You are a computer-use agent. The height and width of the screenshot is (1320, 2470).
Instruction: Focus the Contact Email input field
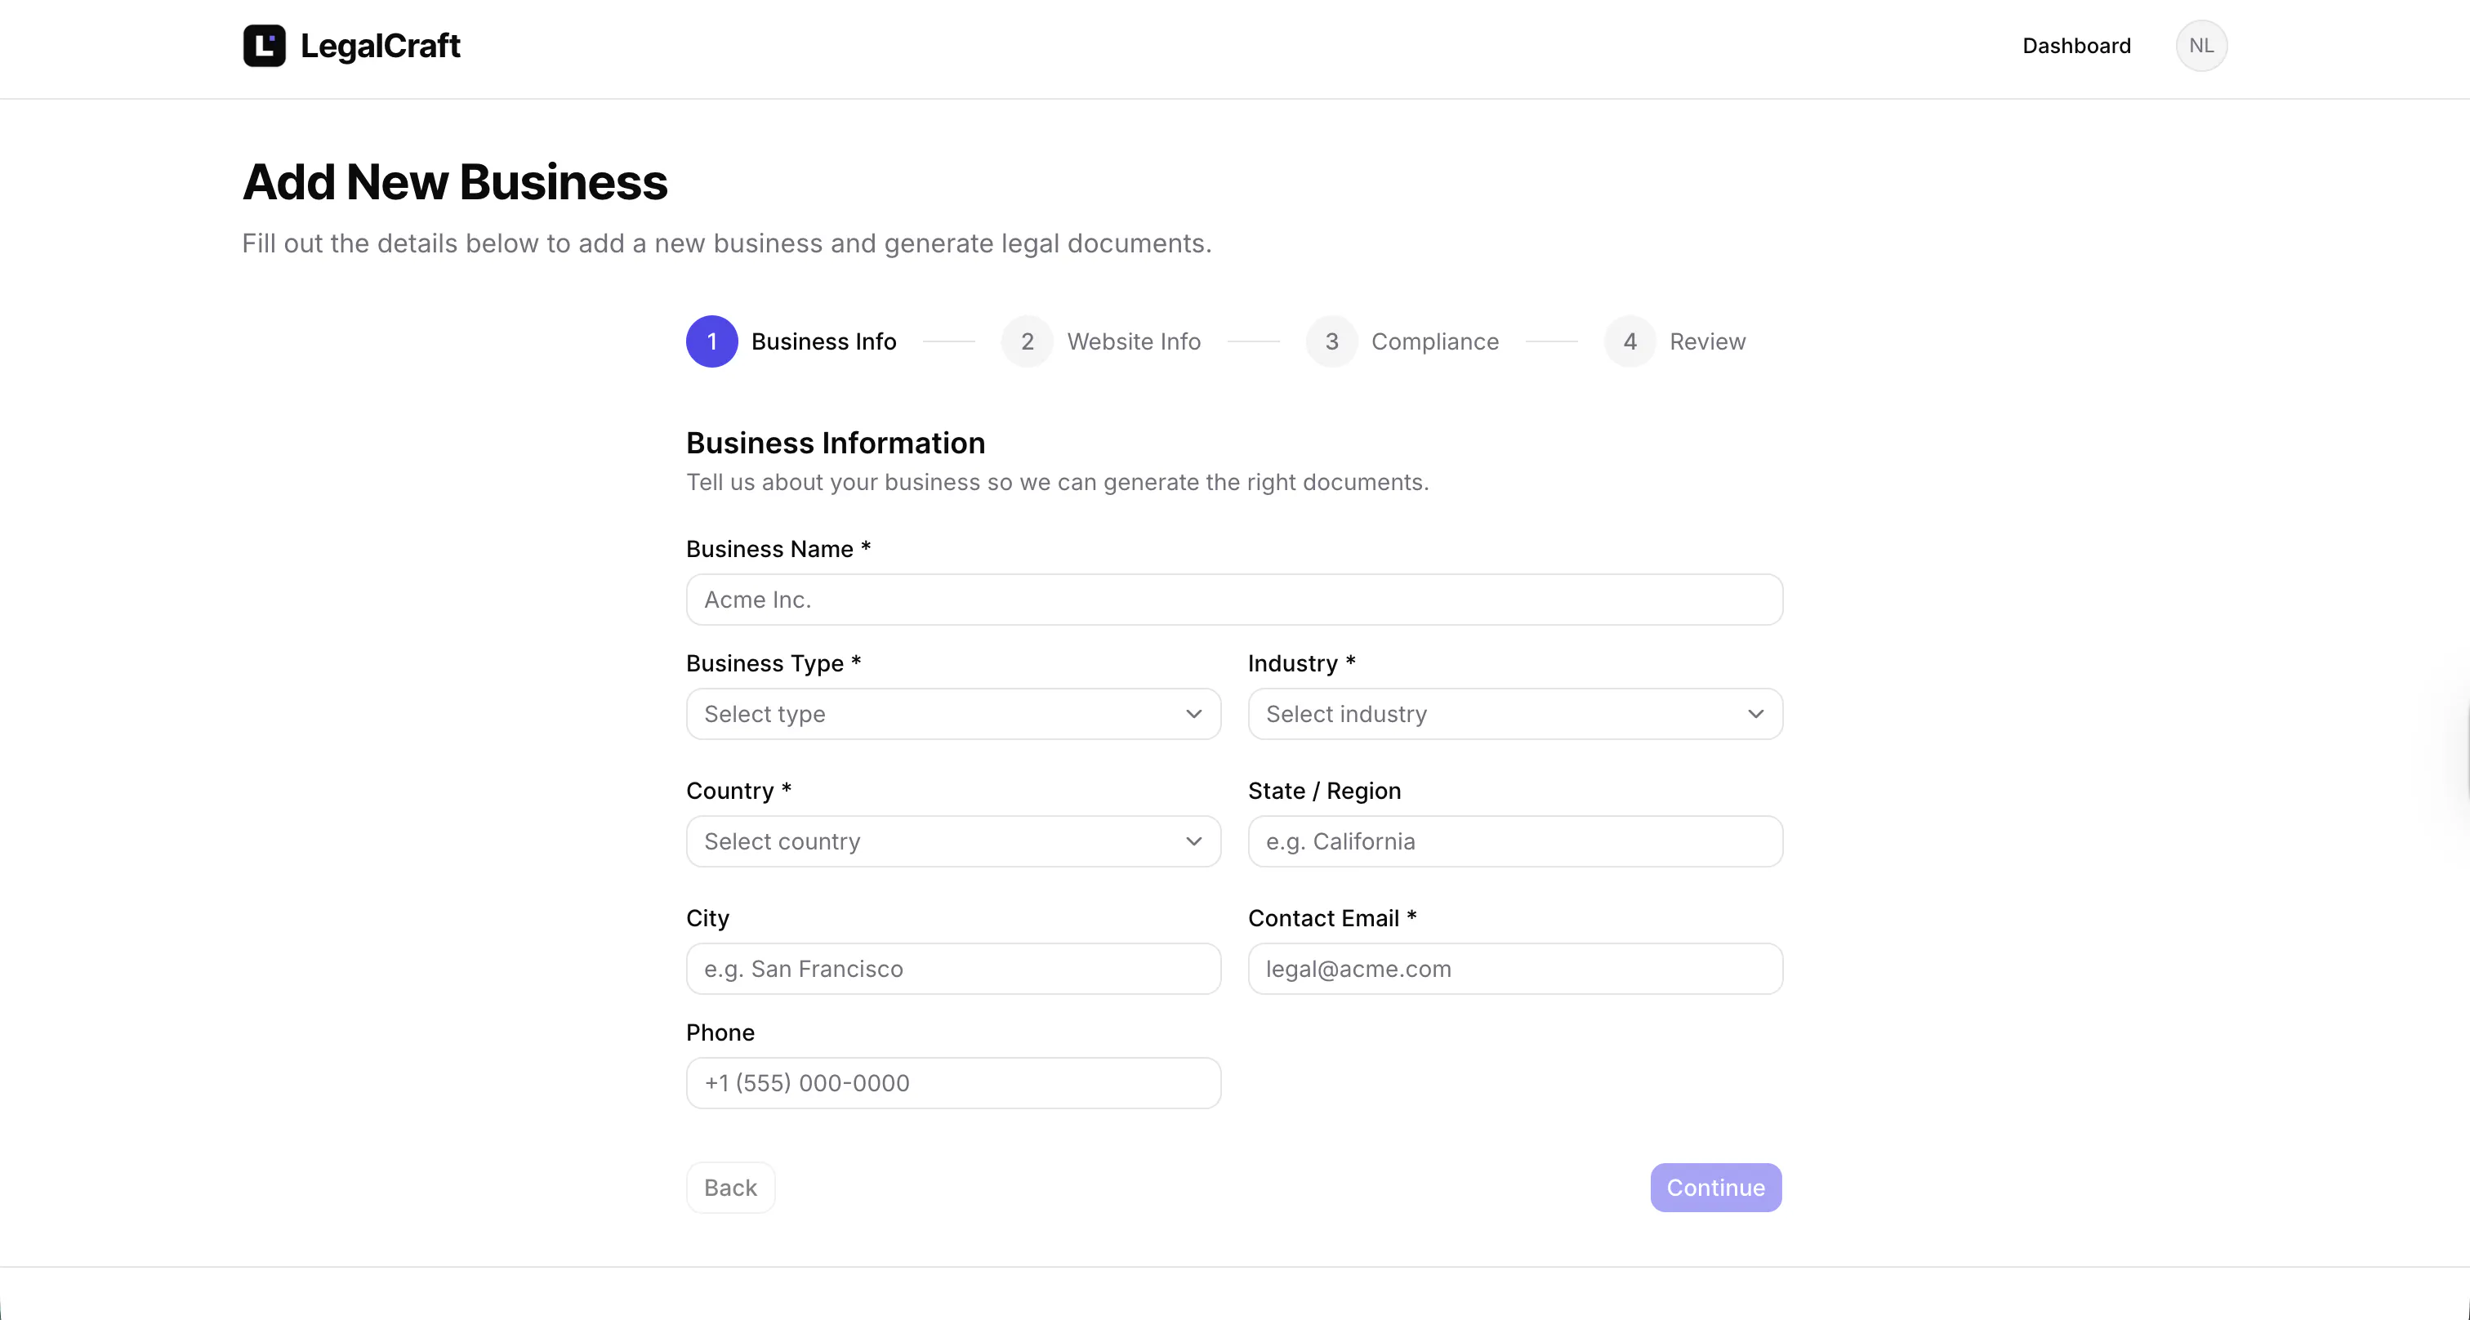[x=1515, y=969]
